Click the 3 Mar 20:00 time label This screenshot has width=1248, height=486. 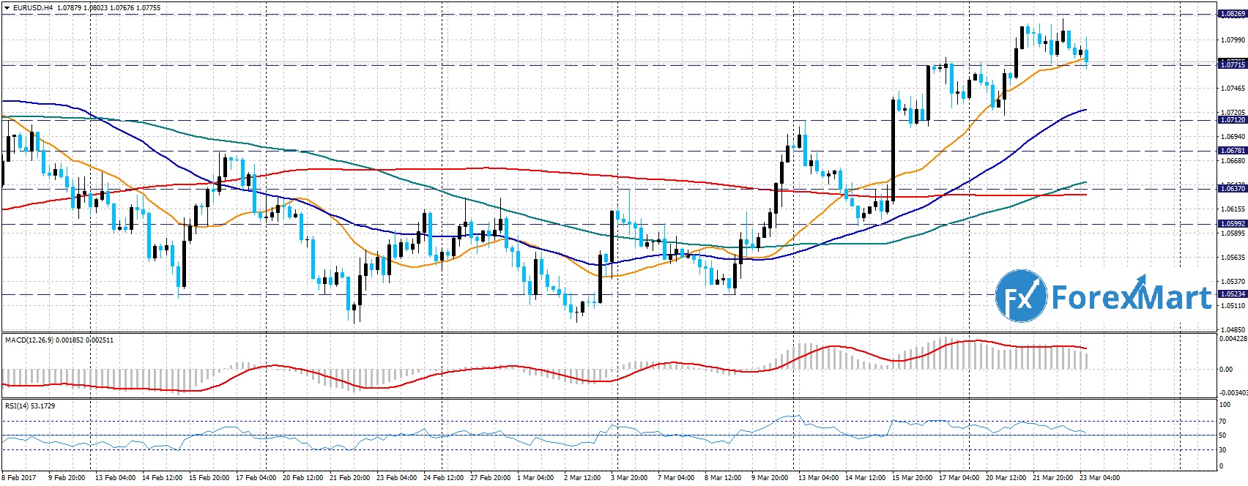pyautogui.click(x=631, y=478)
